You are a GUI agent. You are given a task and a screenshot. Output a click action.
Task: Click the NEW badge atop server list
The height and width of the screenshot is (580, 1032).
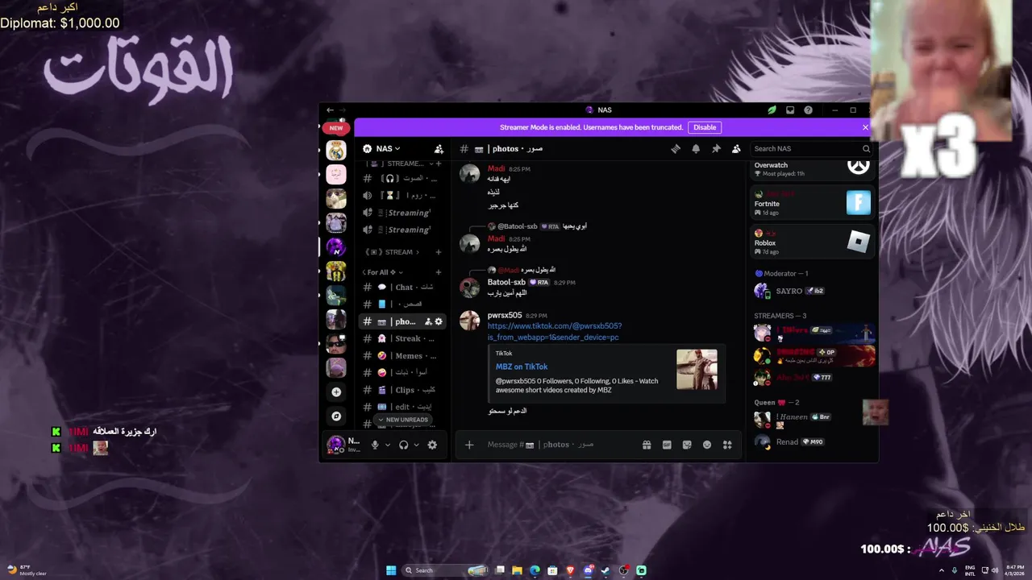click(336, 127)
